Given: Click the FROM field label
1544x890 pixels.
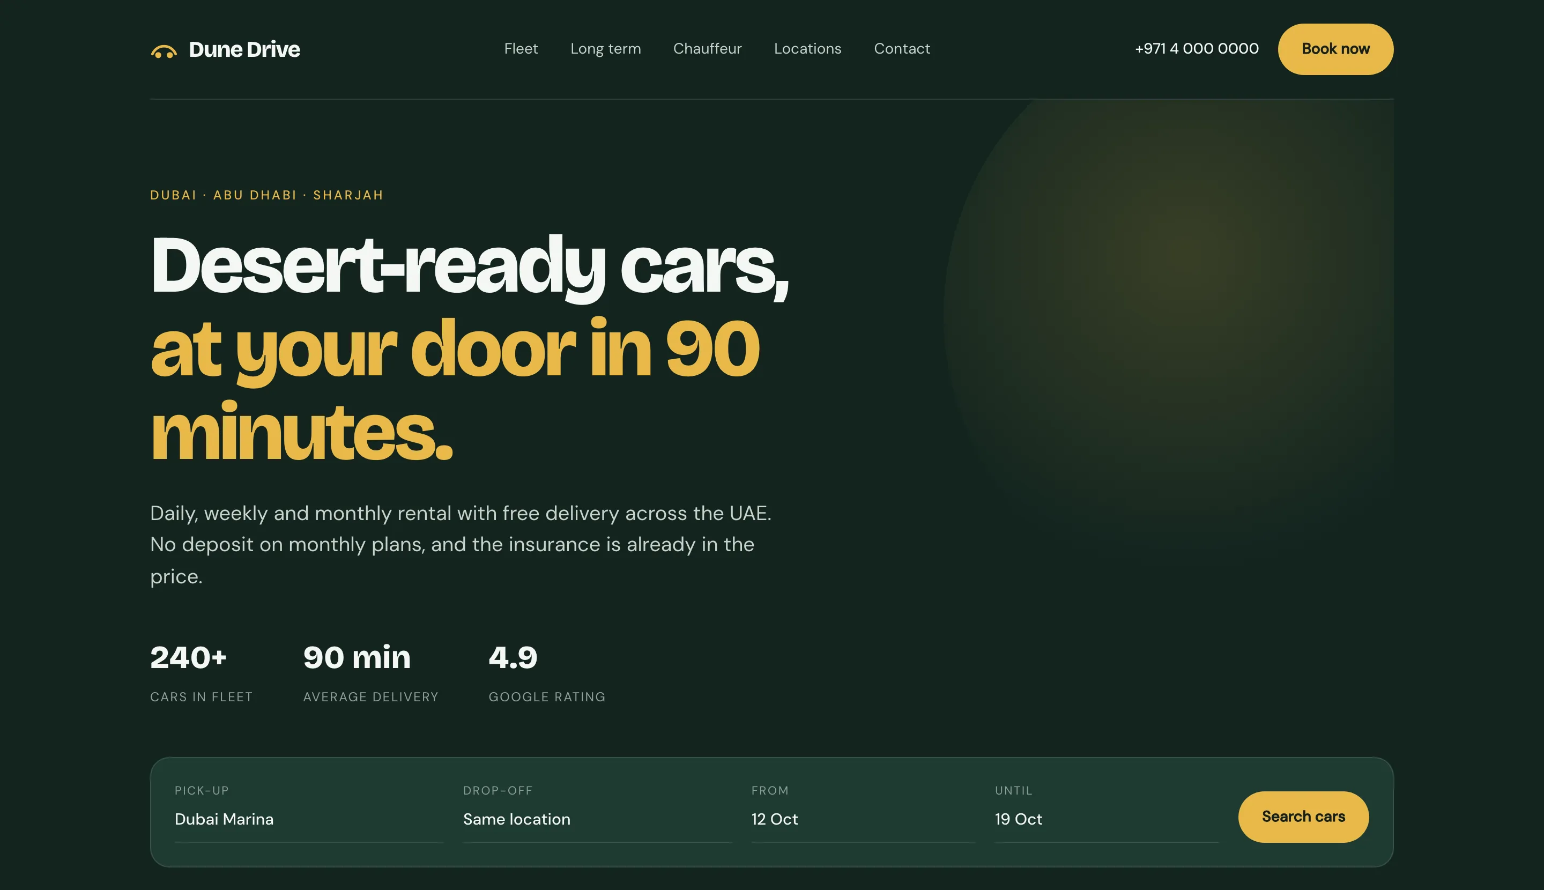Looking at the screenshot, I should [x=769, y=790].
